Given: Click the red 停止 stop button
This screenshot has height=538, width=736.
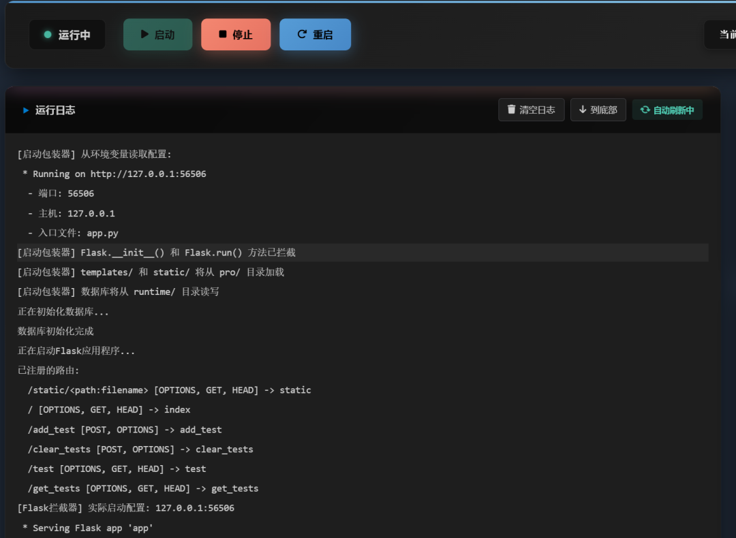Looking at the screenshot, I should (x=236, y=35).
